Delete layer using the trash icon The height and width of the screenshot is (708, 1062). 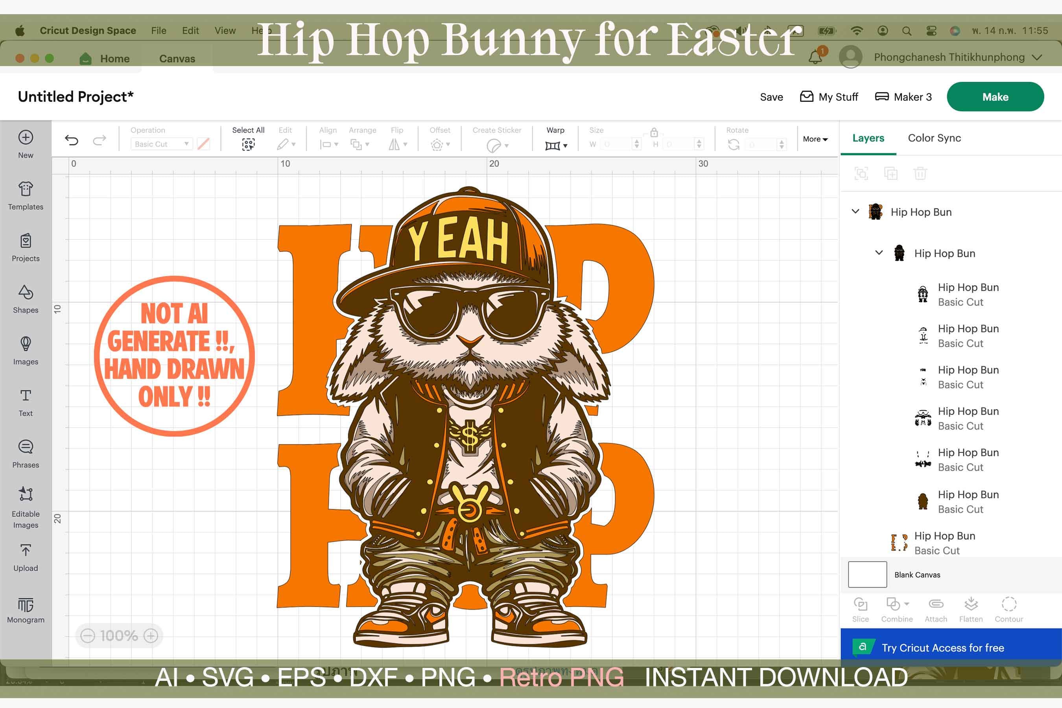pyautogui.click(x=920, y=173)
